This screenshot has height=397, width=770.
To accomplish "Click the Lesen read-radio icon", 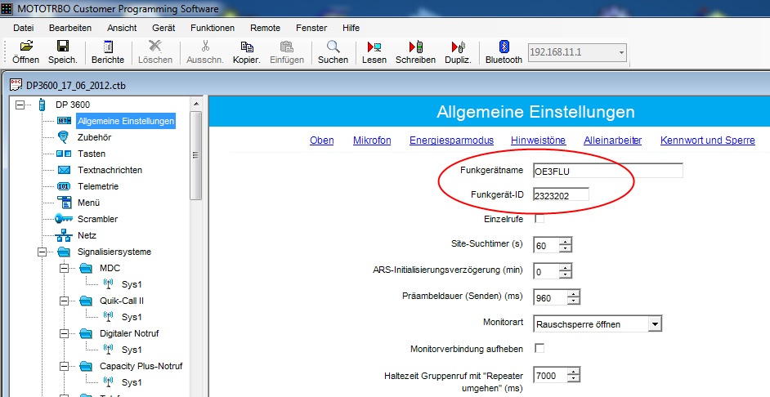I will [374, 47].
